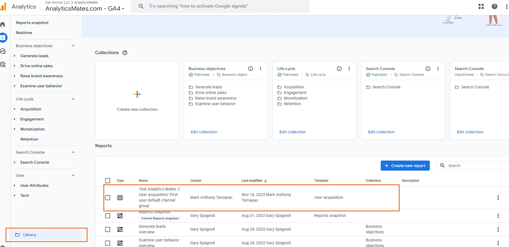509x247 pixels.
Task: Open row menu for Reports snapshot report
Action: tap(498, 216)
